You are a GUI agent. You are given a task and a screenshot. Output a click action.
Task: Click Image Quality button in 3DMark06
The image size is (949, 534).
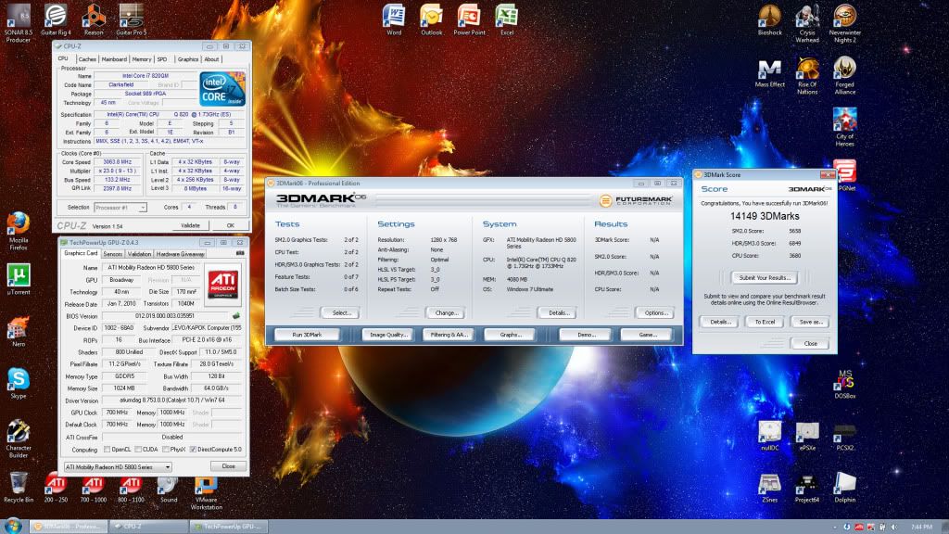[388, 334]
